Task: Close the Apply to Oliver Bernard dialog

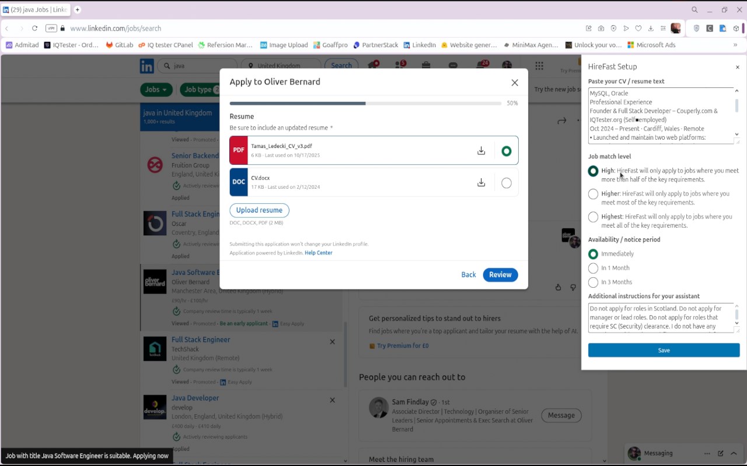Action: [515, 83]
